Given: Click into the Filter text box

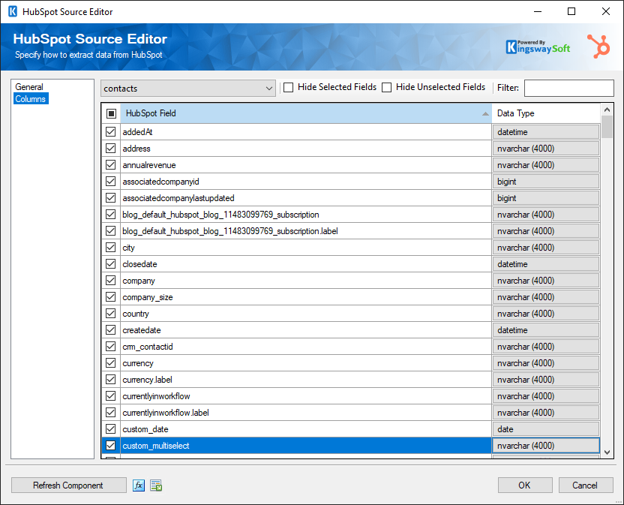Looking at the screenshot, I should 568,88.
